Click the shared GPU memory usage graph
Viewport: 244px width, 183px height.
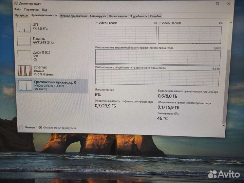click(157, 78)
